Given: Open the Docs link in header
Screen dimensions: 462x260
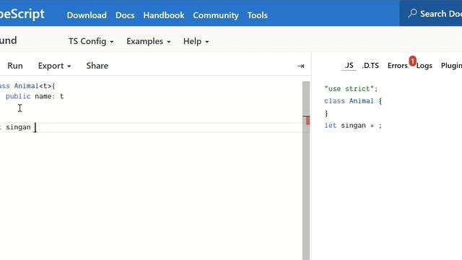Looking at the screenshot, I should (125, 15).
